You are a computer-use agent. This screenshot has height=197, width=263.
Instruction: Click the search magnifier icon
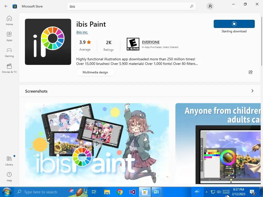pos(192,6)
